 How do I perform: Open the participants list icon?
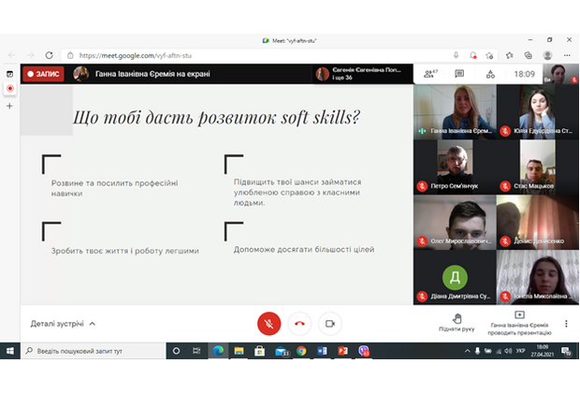pos(430,74)
